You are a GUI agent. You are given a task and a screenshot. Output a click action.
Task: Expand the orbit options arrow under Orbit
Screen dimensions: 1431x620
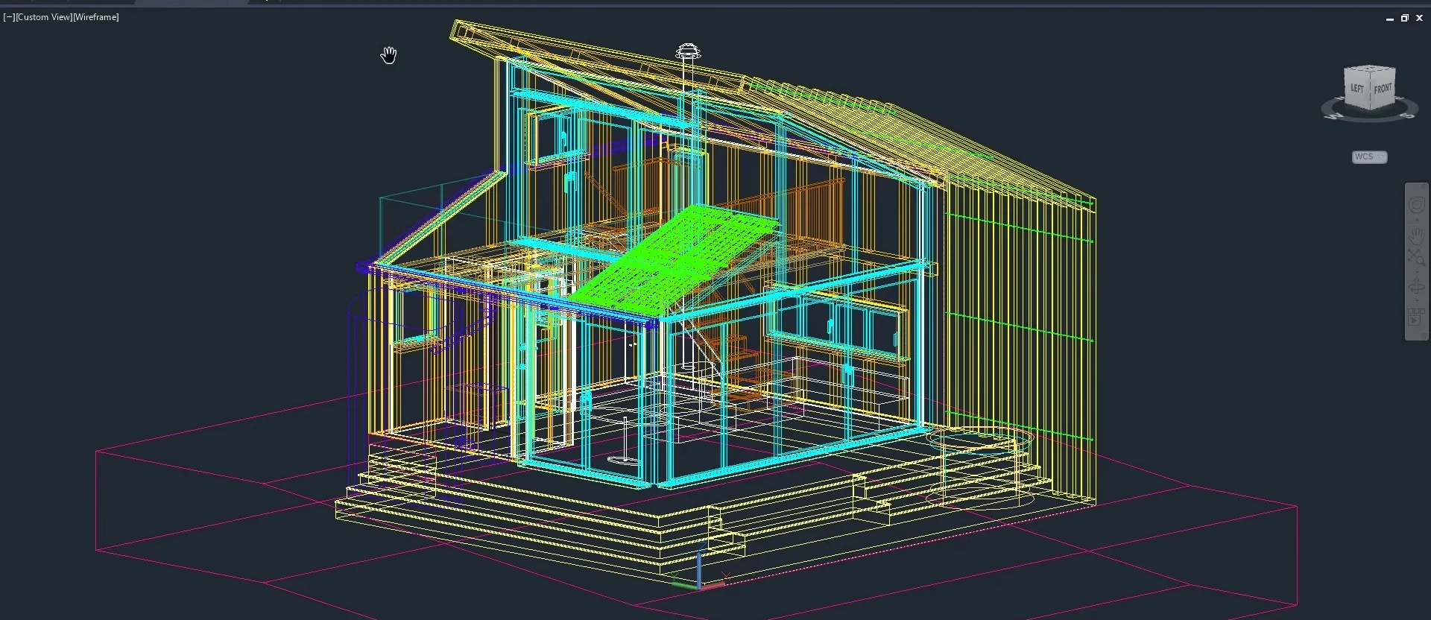[x=1417, y=300]
